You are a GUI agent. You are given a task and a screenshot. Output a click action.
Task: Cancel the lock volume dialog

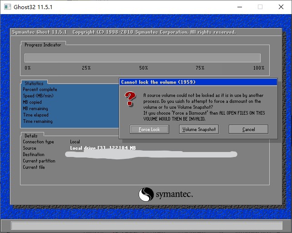click(249, 129)
